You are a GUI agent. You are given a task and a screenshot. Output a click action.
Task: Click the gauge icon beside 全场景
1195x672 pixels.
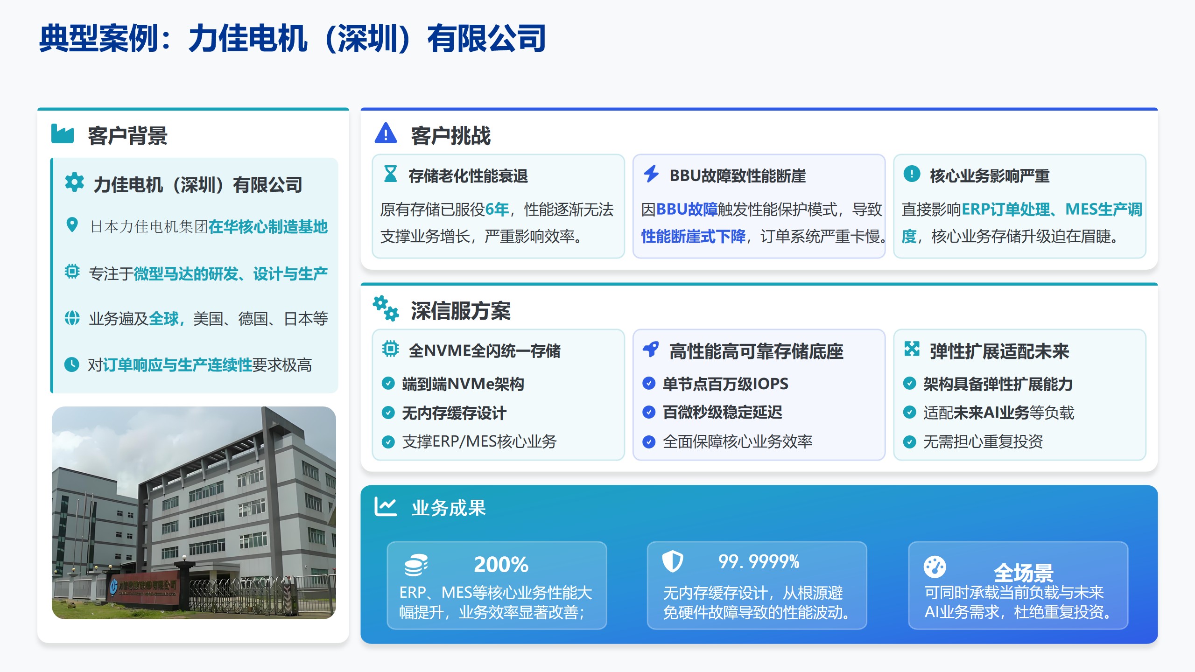[x=935, y=567]
